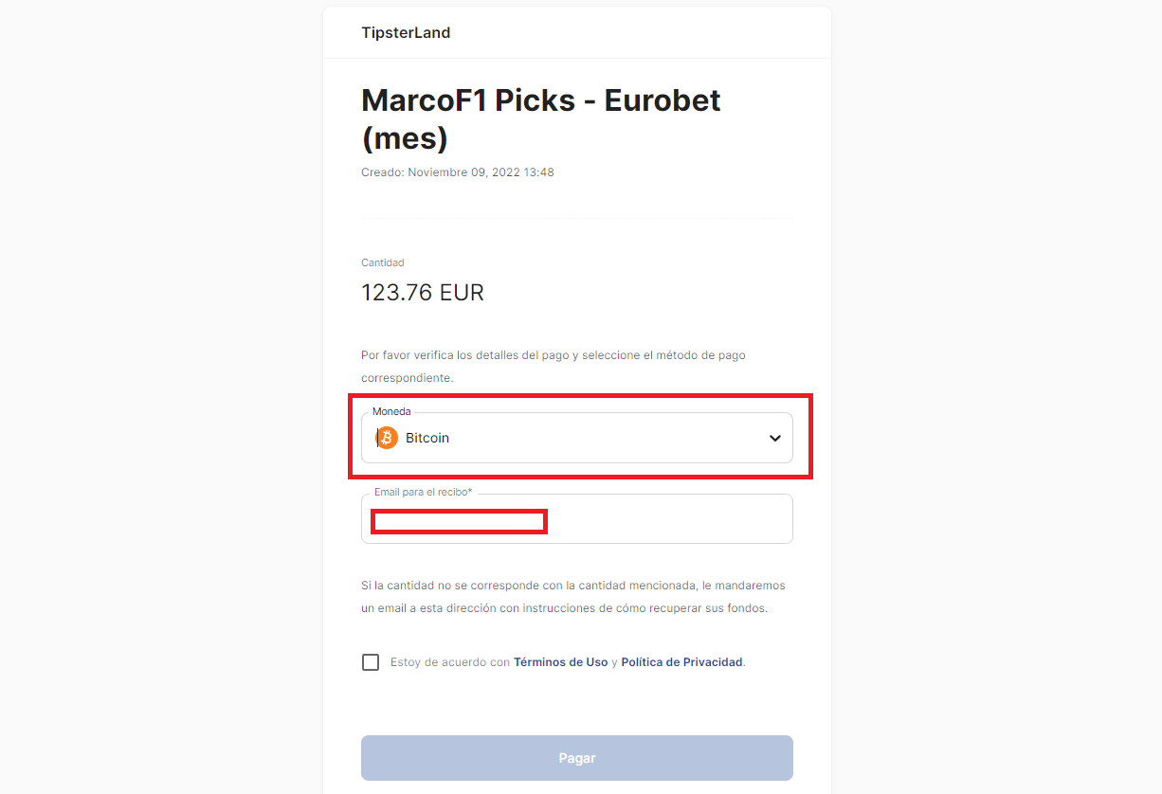Image resolution: width=1162 pixels, height=794 pixels.
Task: Click the empty area right of email box
Action: [x=668, y=521]
